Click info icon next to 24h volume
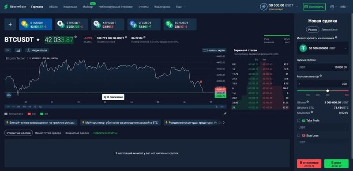The height and width of the screenshot is (171, 353). pos(126,38)
